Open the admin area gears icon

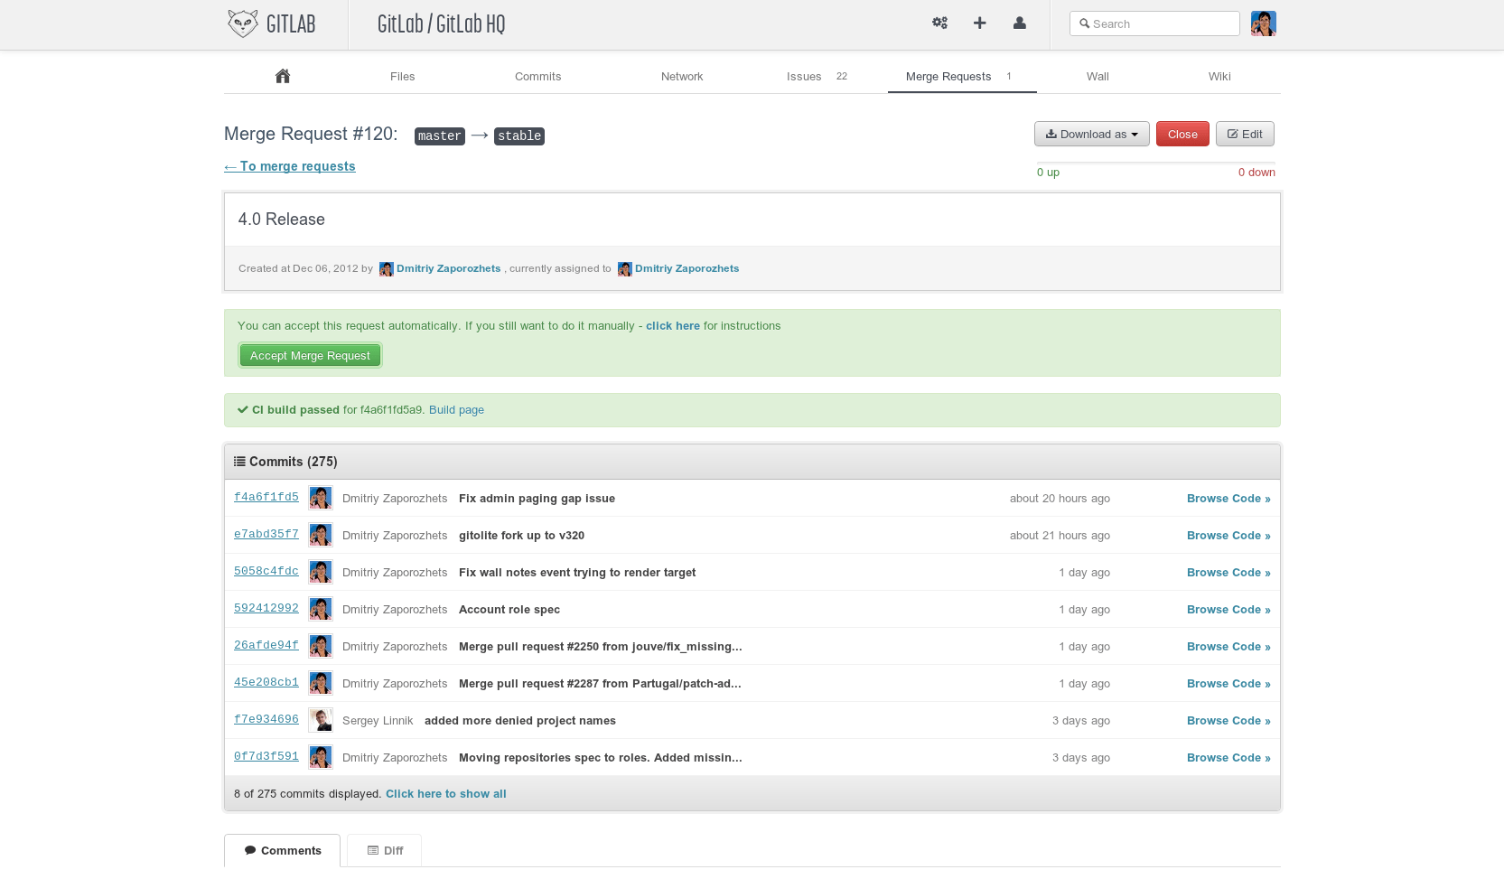939,23
